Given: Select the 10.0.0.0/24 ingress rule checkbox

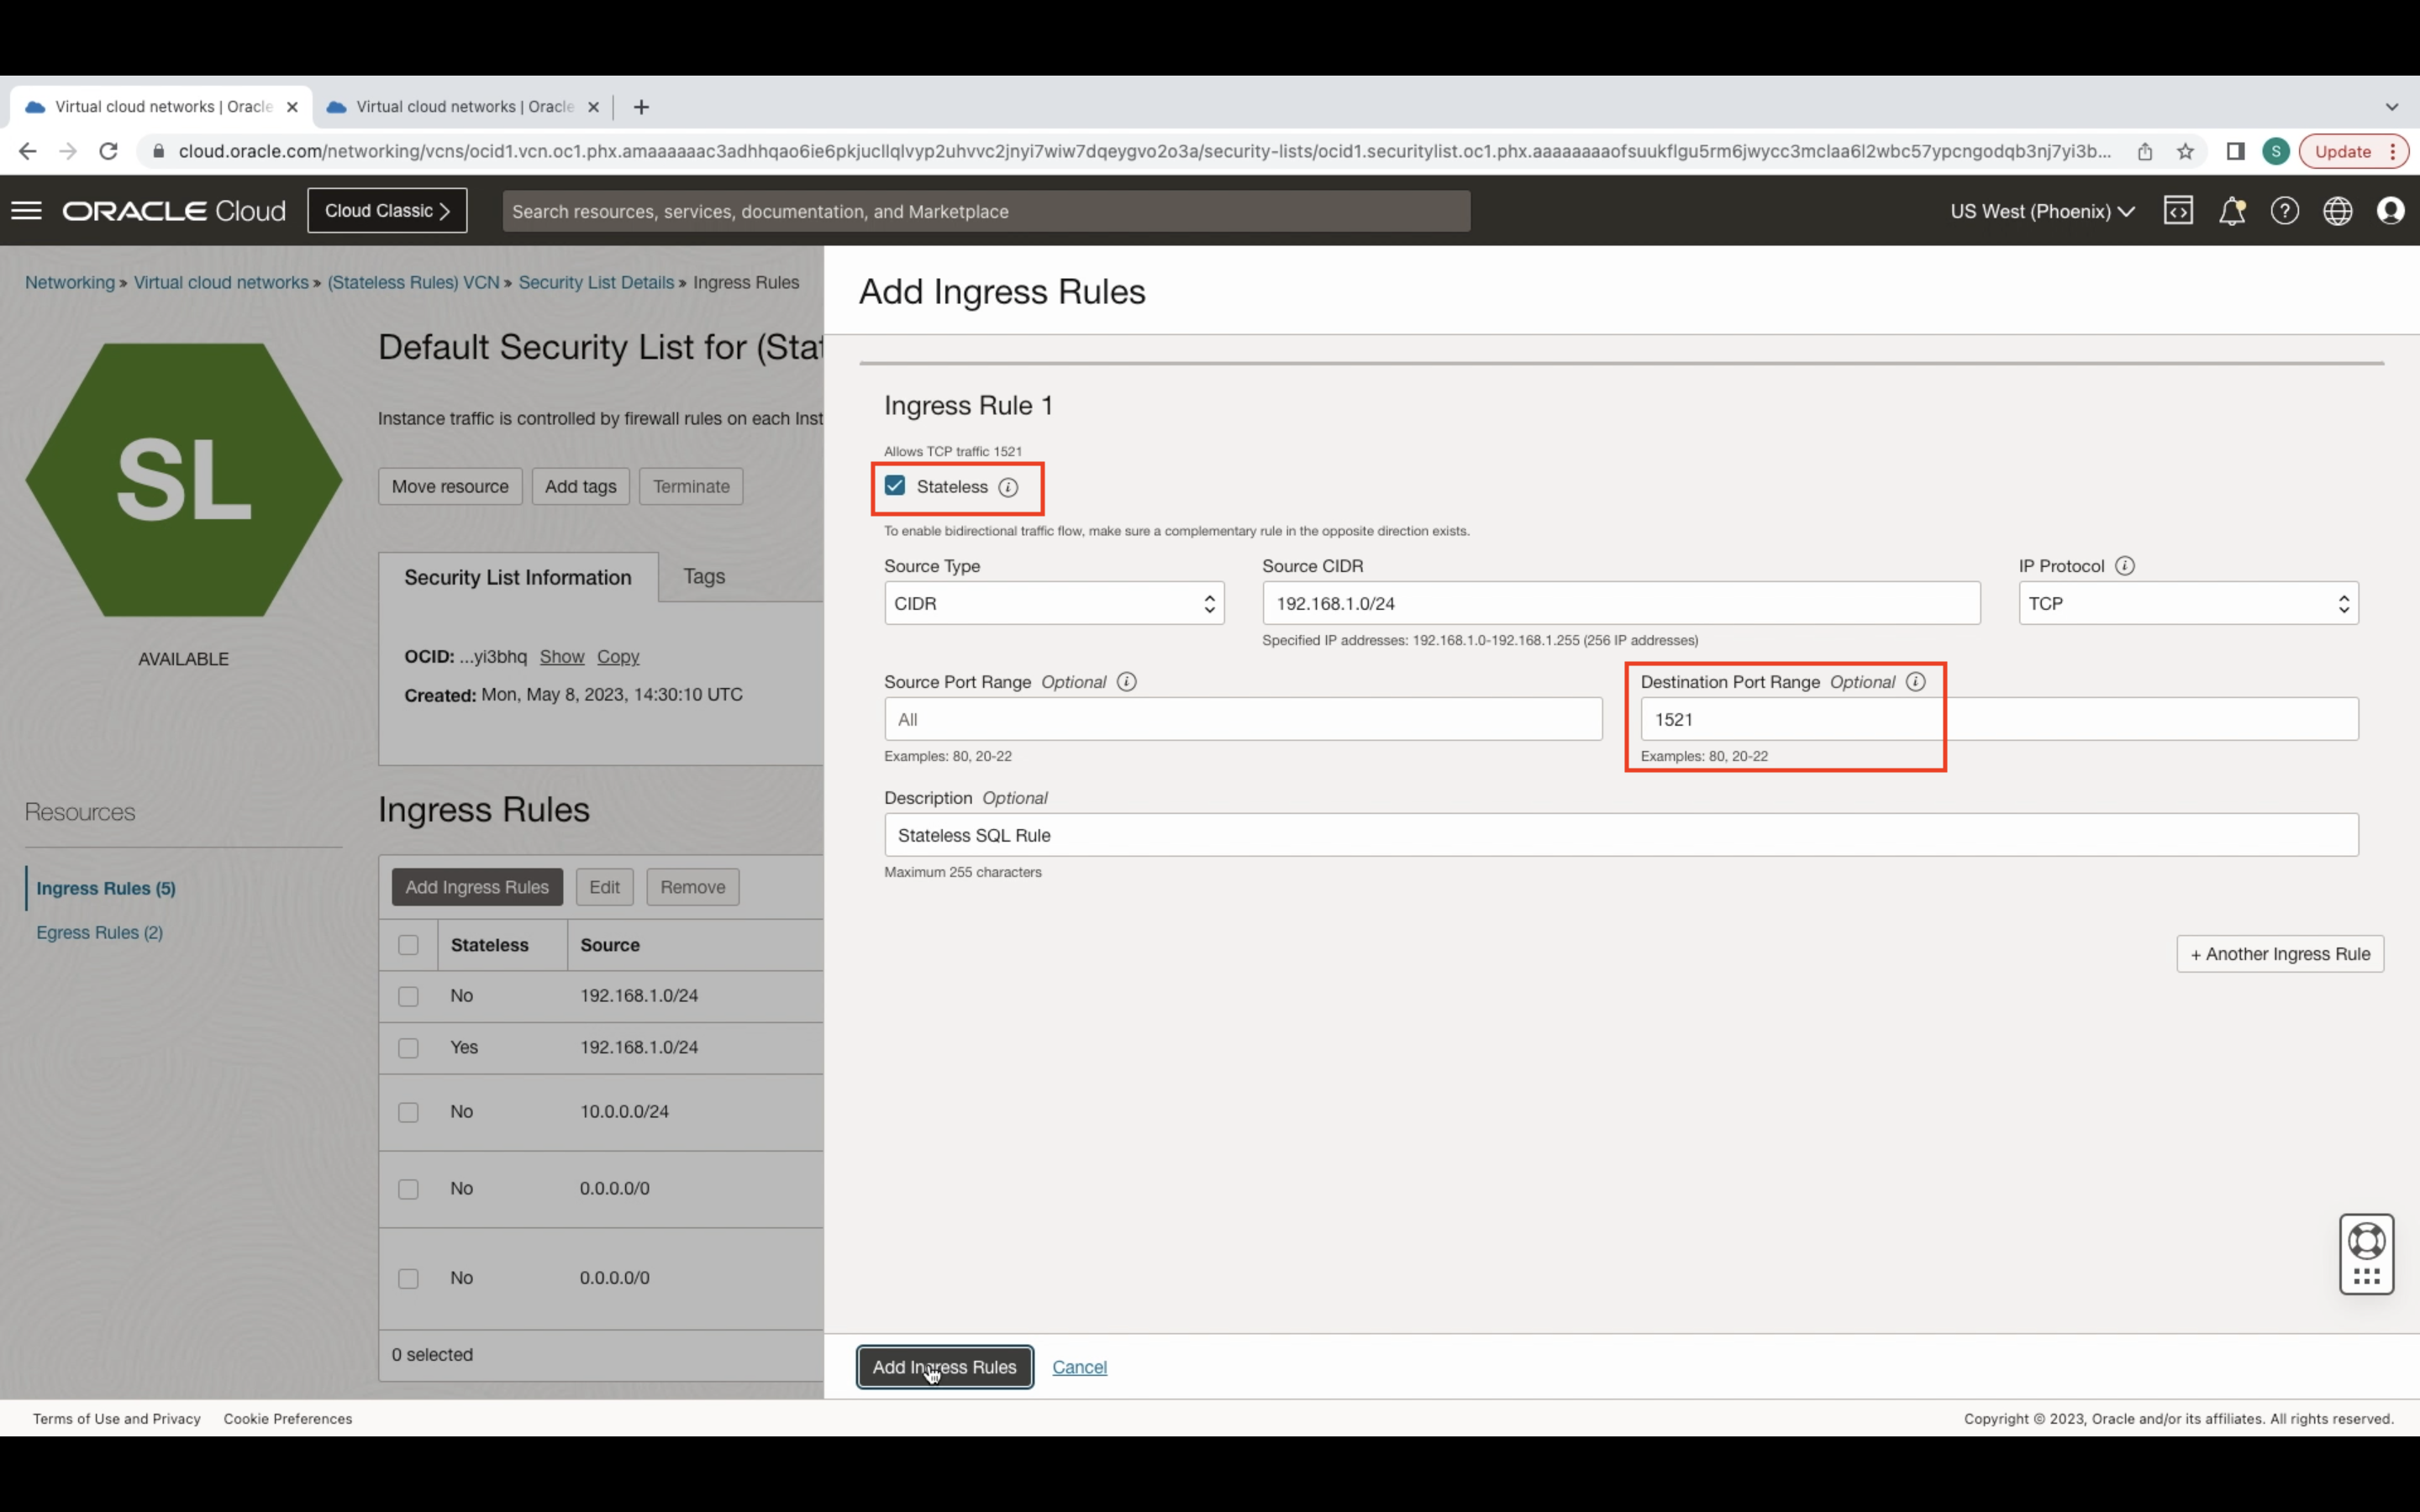Looking at the screenshot, I should coord(408,1112).
